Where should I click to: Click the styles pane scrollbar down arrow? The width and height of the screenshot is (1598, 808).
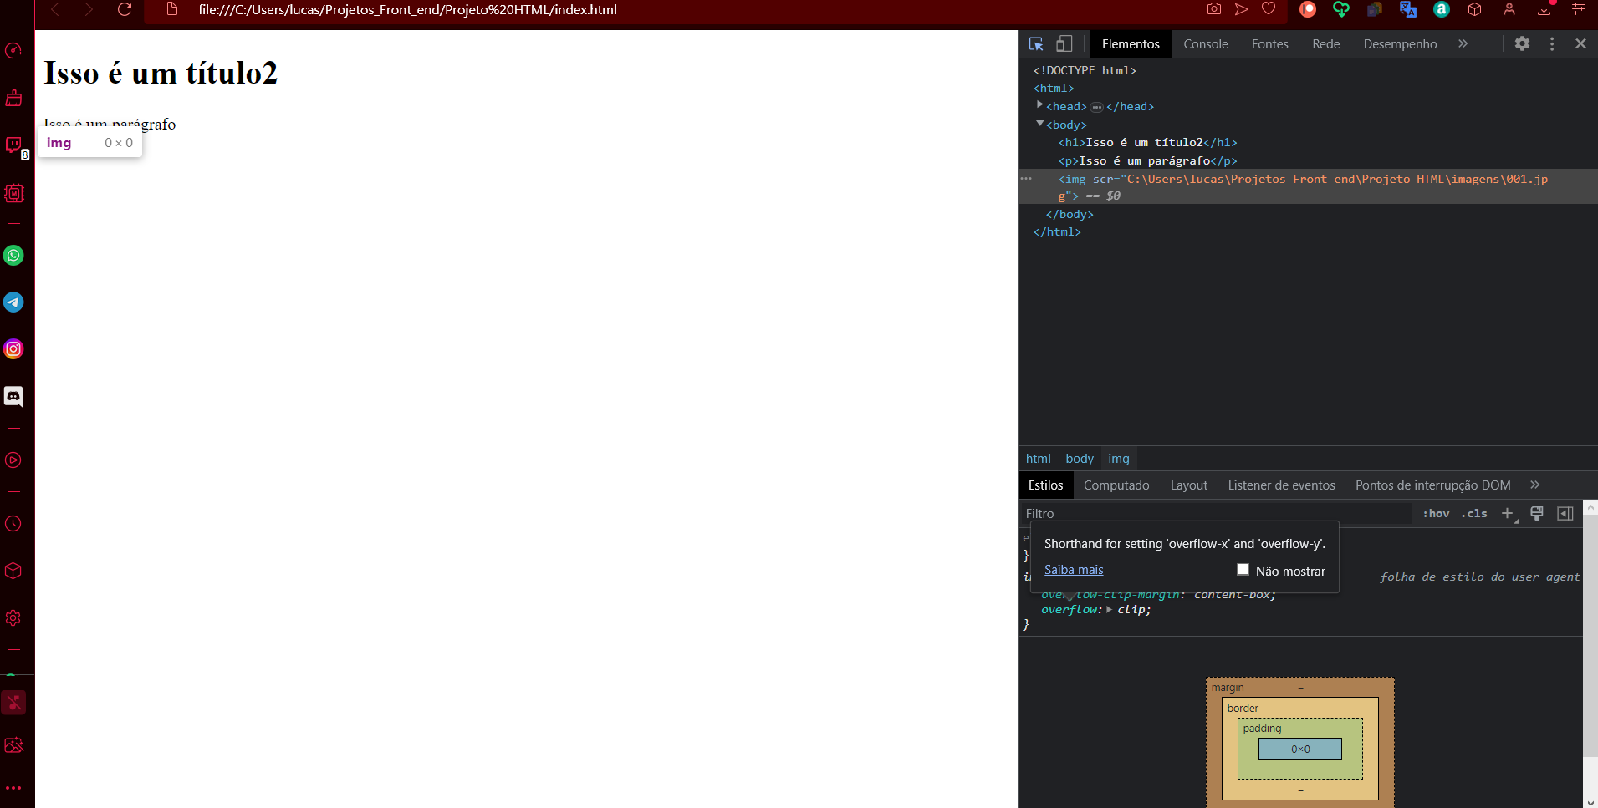tap(1590, 802)
